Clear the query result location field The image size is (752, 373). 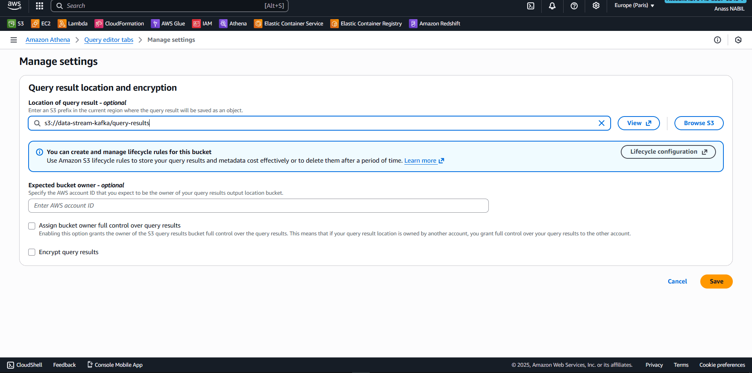[x=602, y=123]
